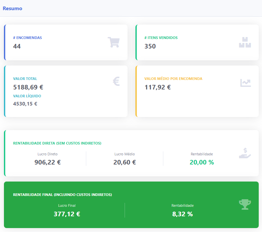Select the 4530,15 € net value

[25, 104]
